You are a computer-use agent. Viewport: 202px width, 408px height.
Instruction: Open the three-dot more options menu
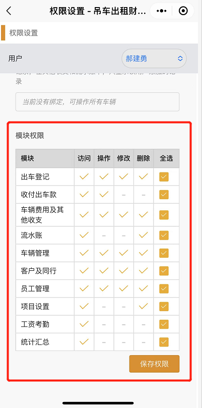(162, 11)
